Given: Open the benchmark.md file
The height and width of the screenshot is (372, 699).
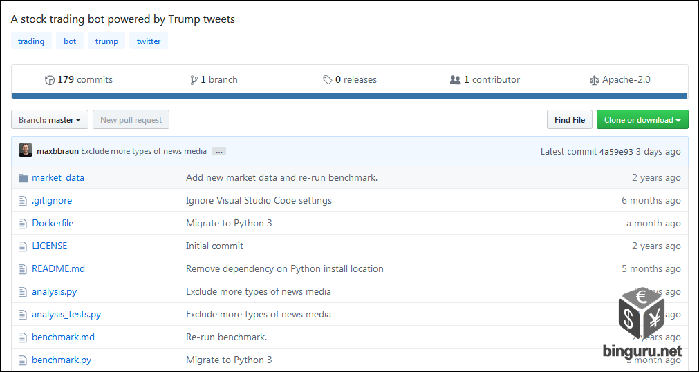Looking at the screenshot, I should 64,337.
